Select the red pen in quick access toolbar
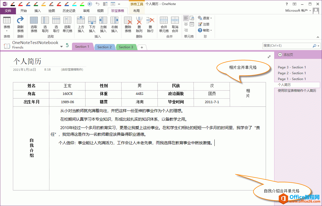Viewport: 322px width, 206px height. (x=21, y=4)
